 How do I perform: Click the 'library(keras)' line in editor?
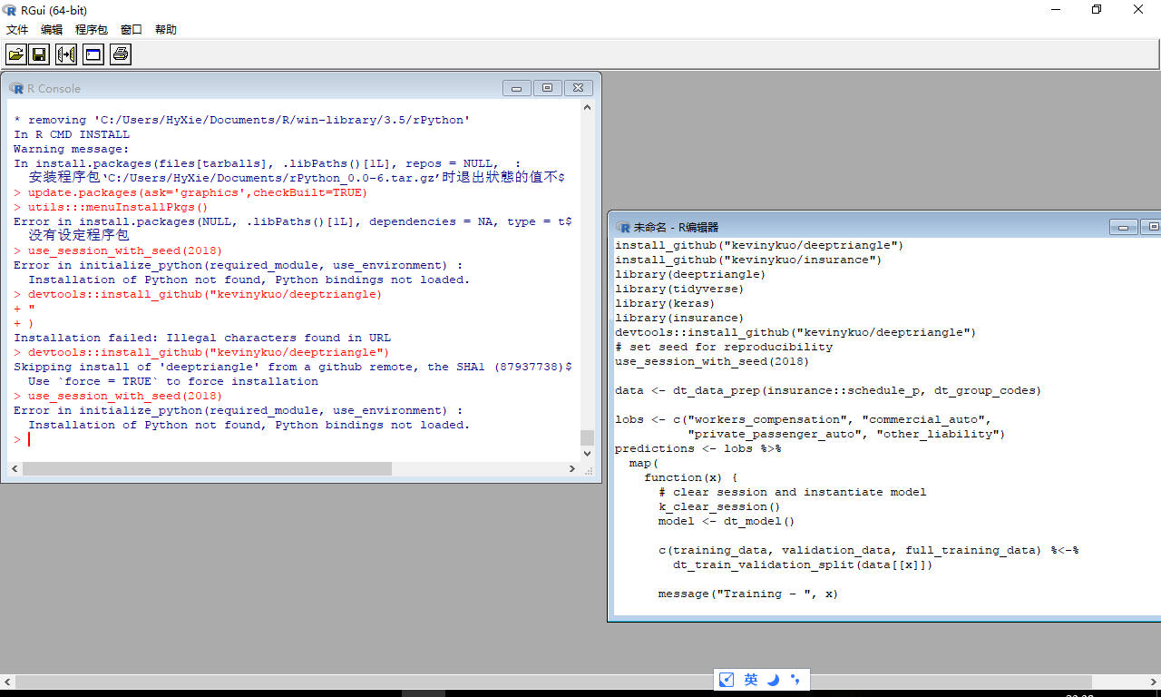(666, 303)
